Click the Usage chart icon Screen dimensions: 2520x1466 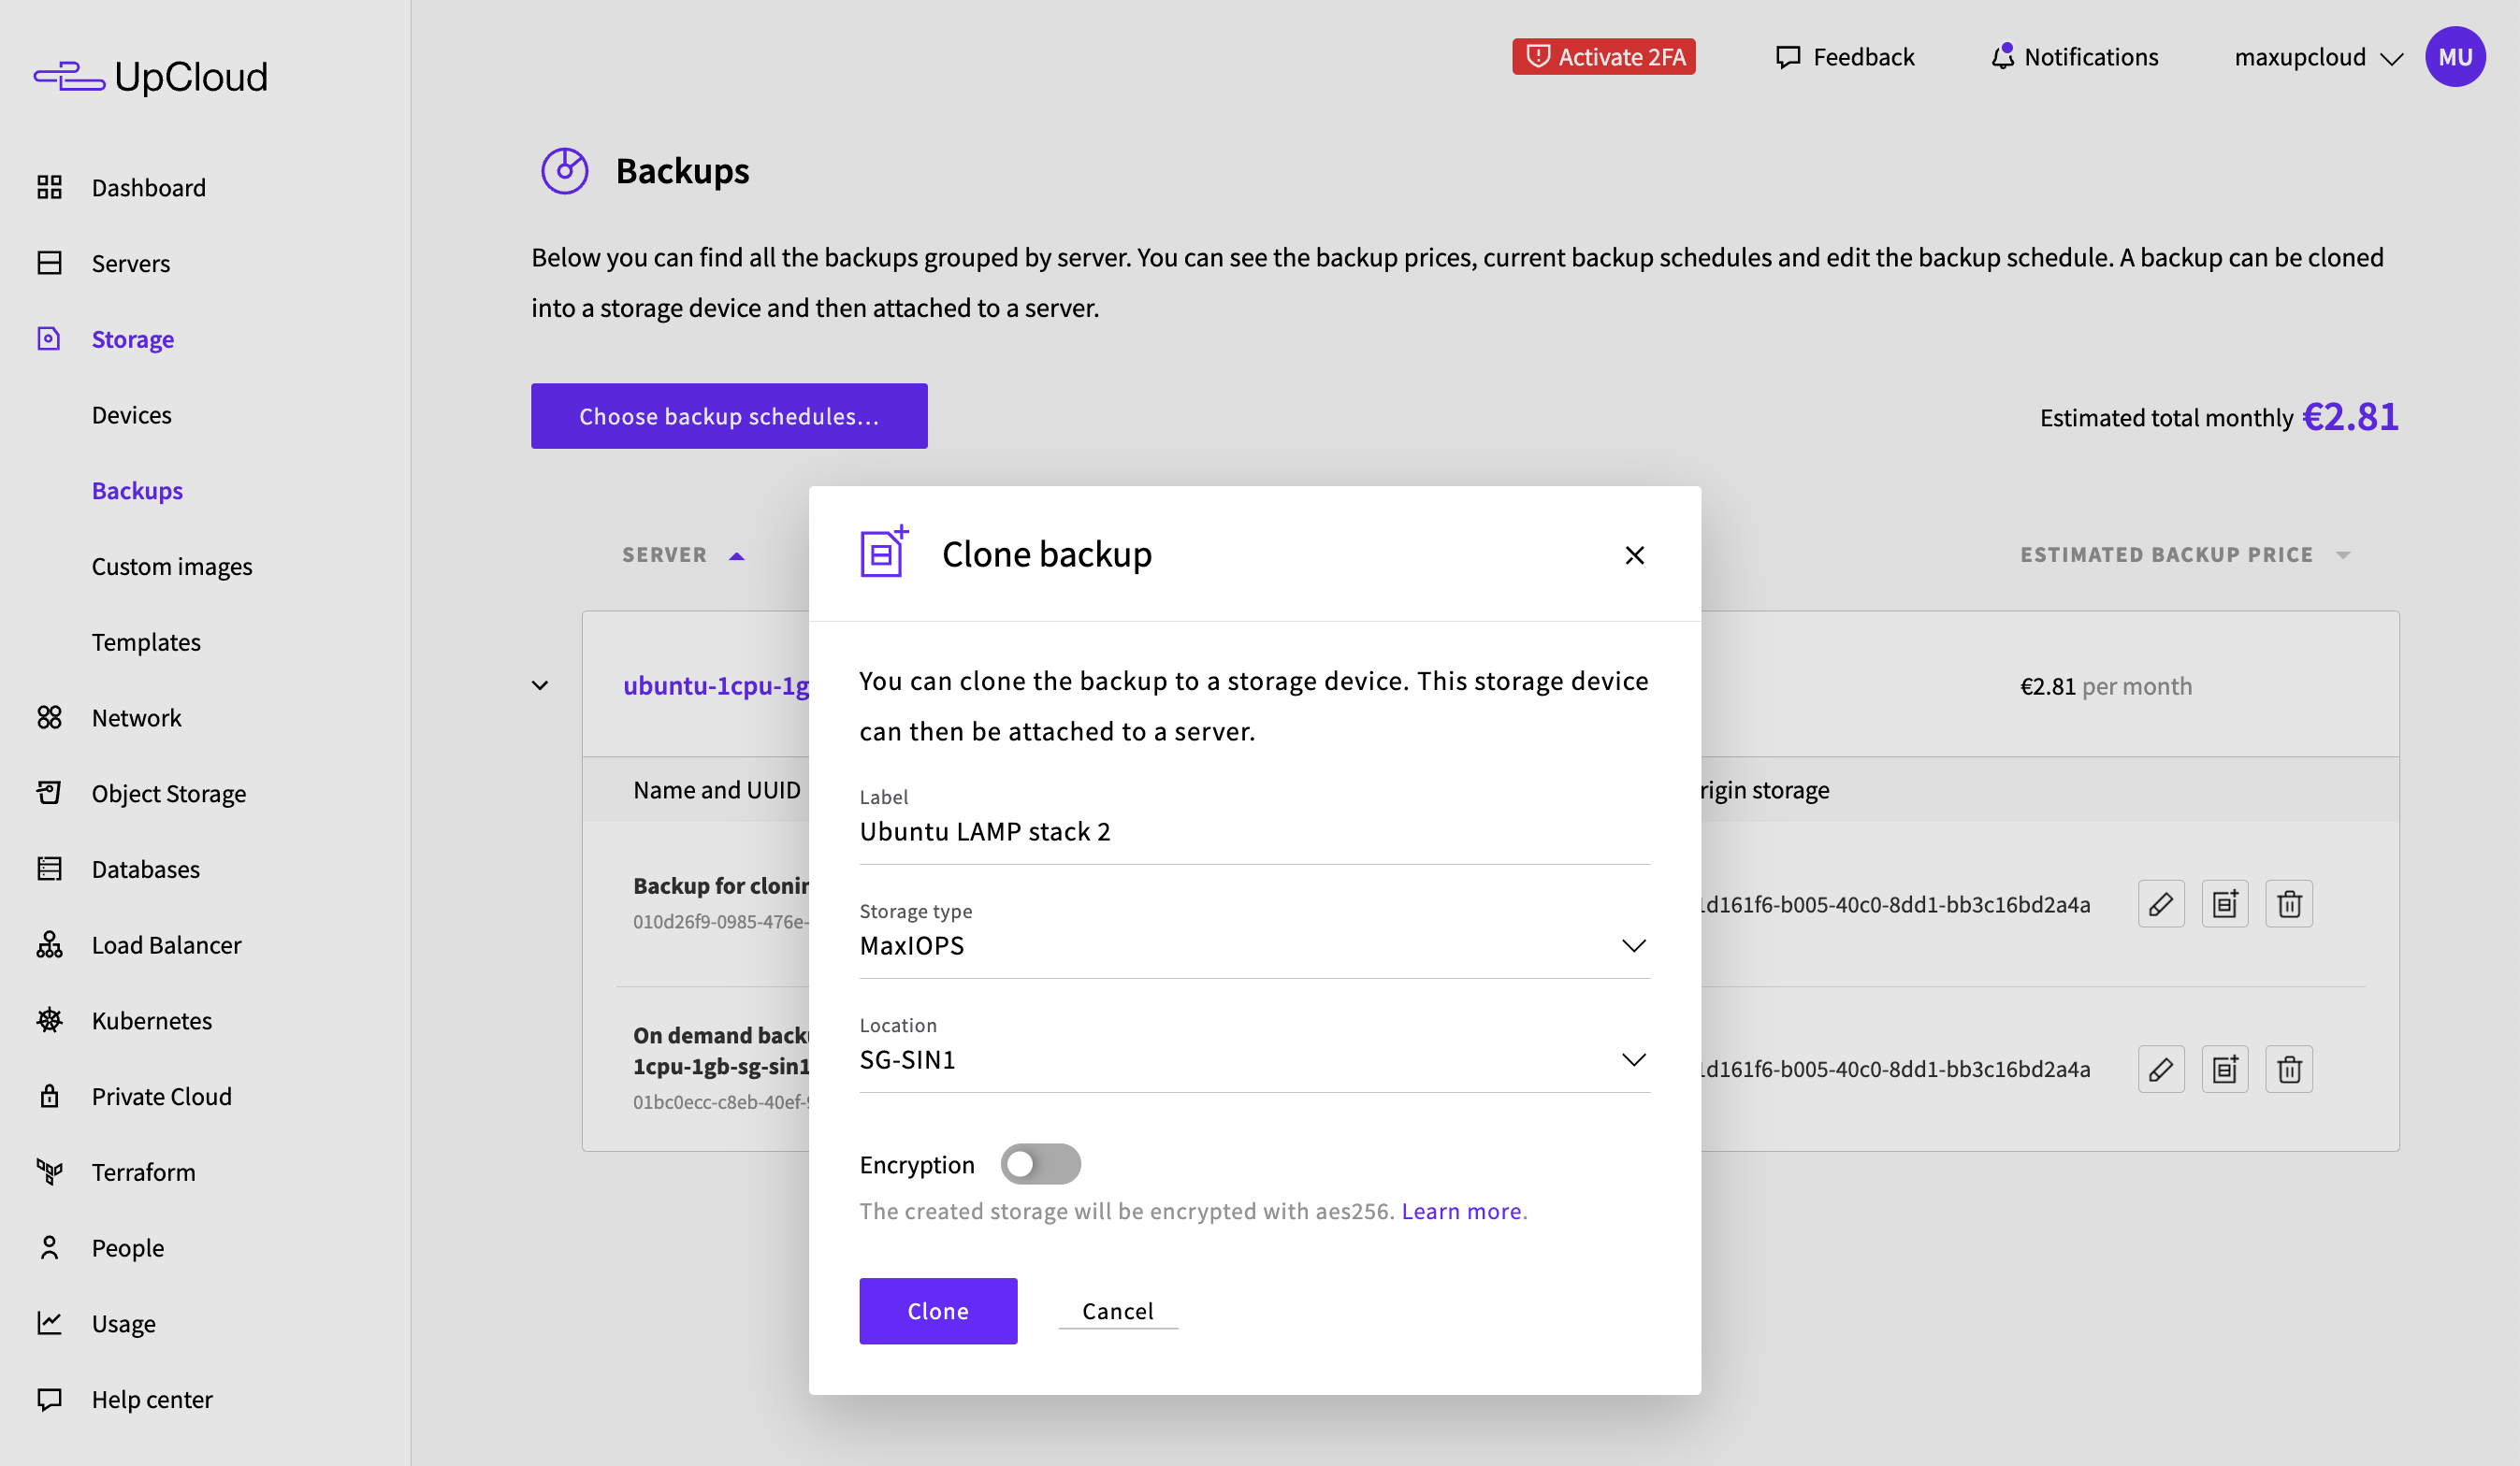(x=49, y=1323)
